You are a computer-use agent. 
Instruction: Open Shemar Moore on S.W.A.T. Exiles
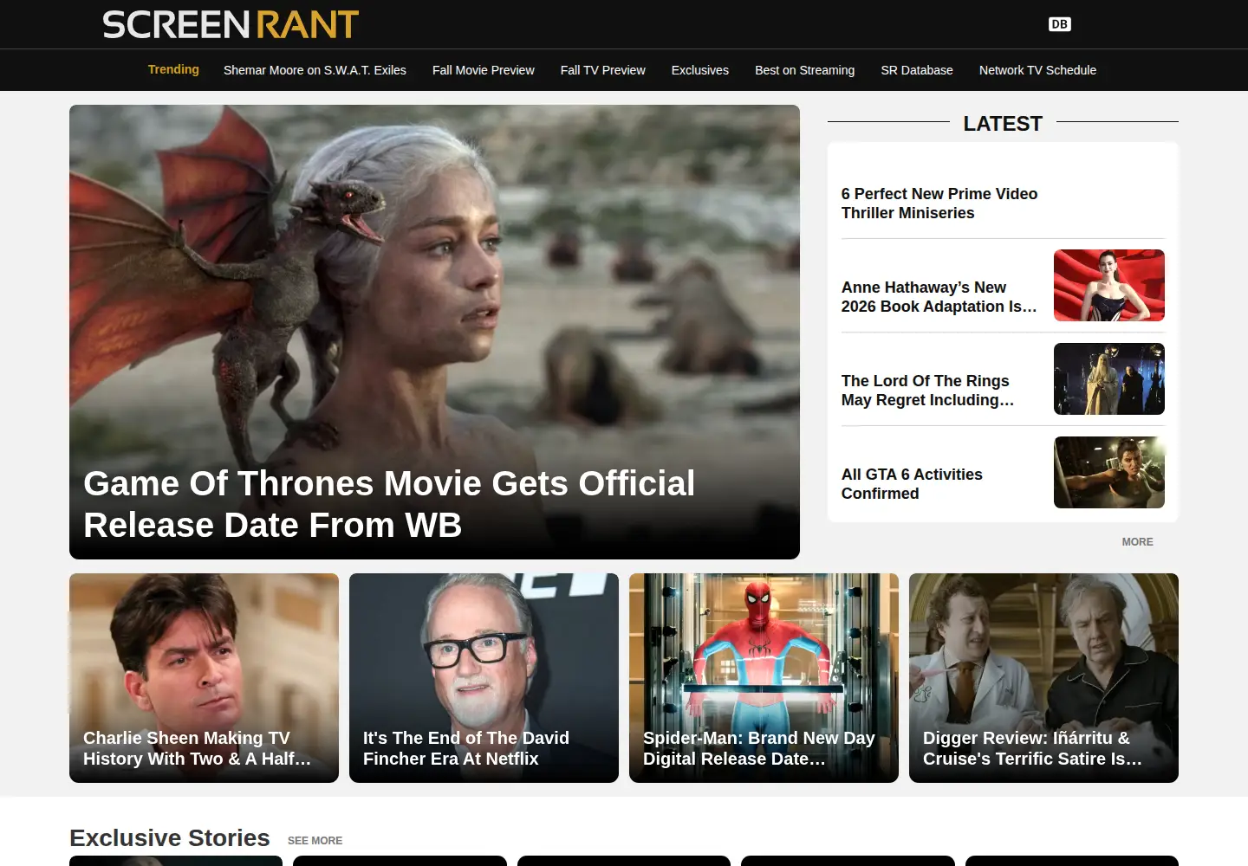315,70
